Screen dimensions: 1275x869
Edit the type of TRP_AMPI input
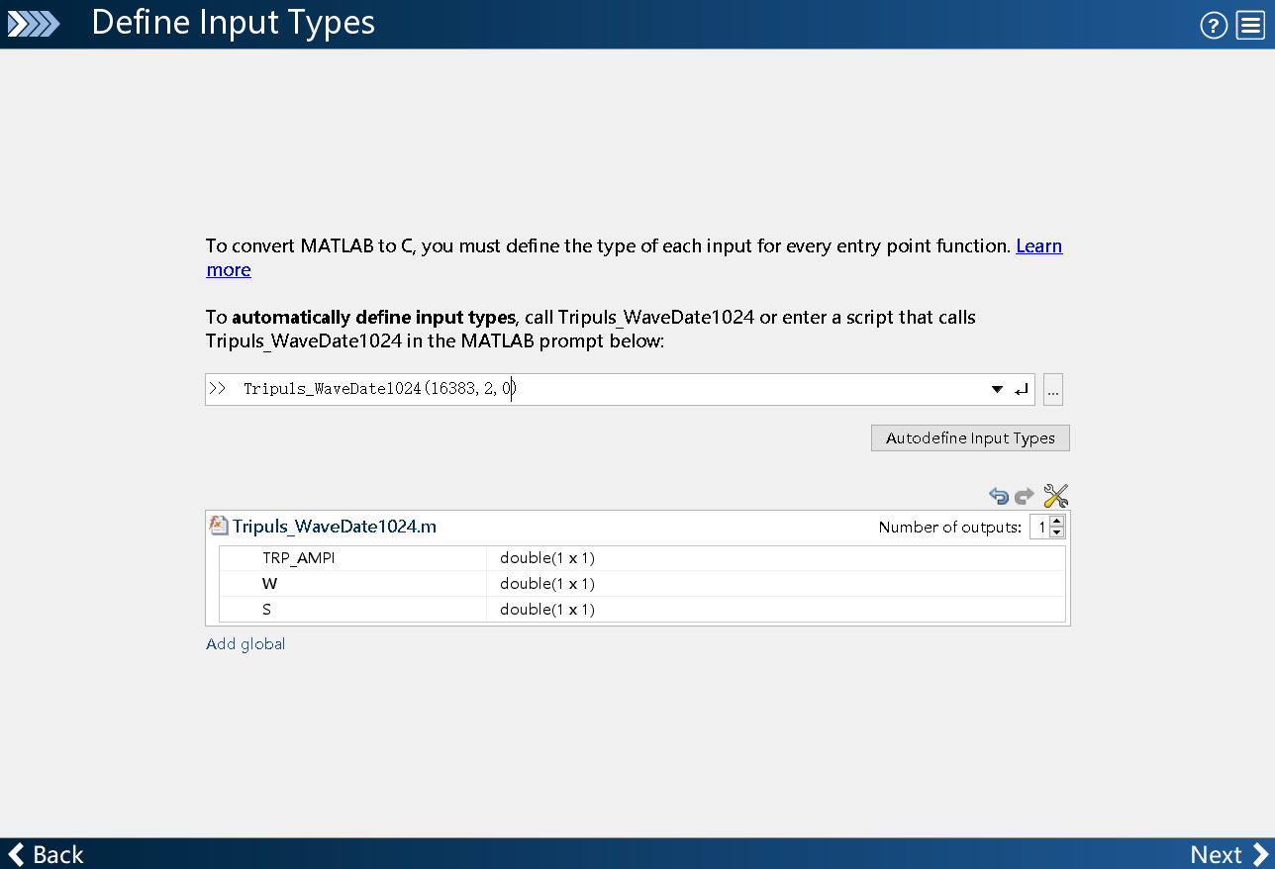tap(776, 558)
